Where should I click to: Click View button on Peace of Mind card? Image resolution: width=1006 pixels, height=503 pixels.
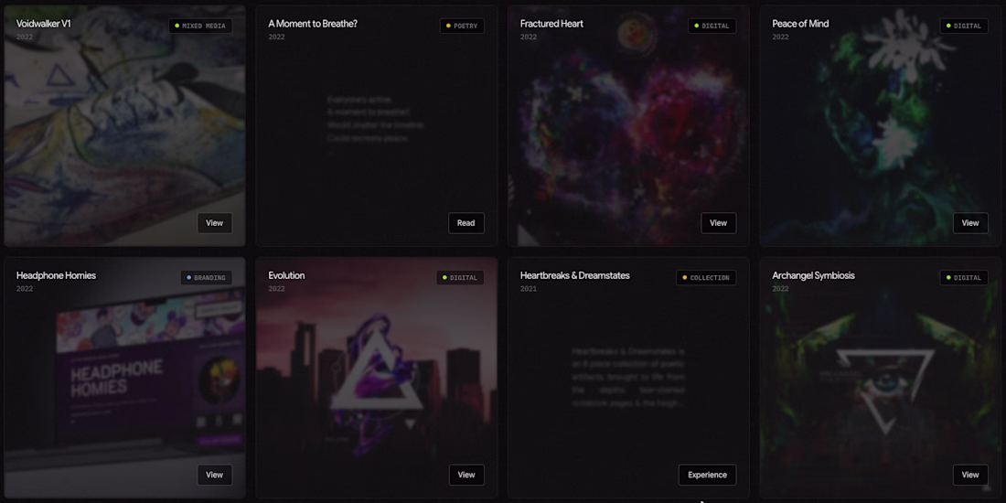970,223
